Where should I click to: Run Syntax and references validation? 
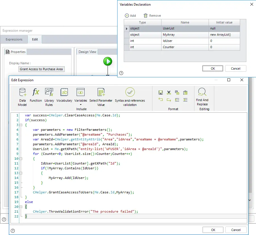[130, 97]
